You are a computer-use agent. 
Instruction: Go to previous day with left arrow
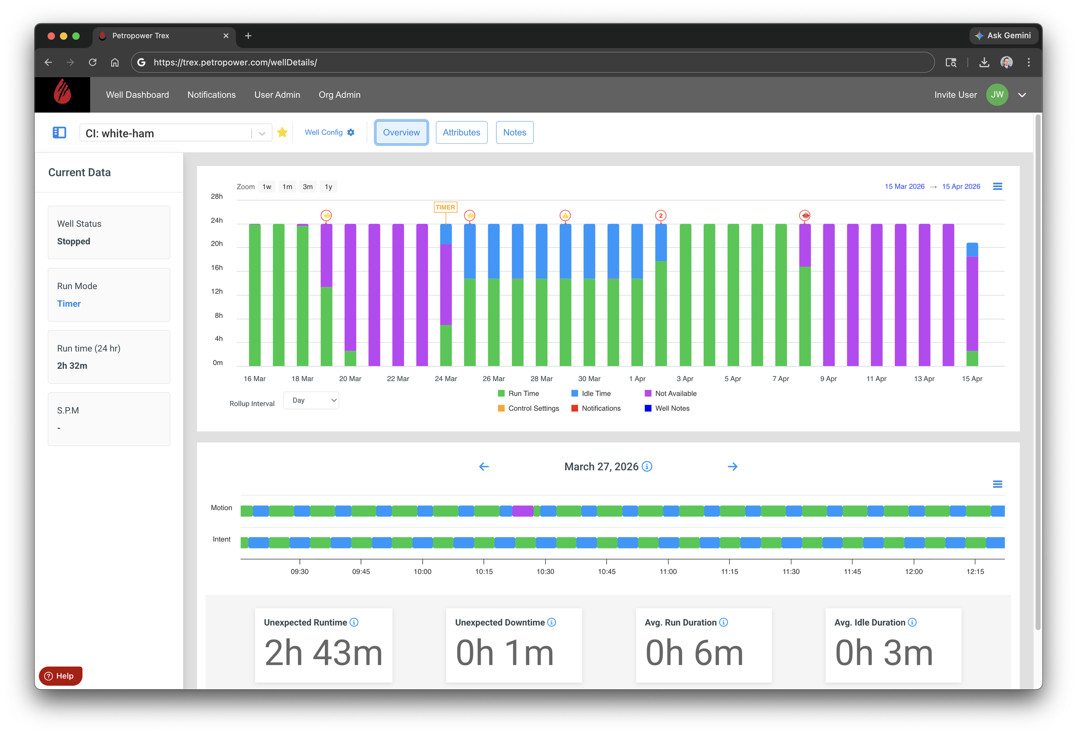coord(484,467)
